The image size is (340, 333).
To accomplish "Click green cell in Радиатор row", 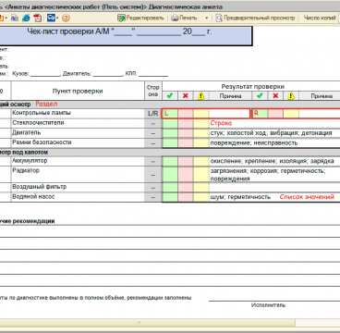I will coord(170,175).
